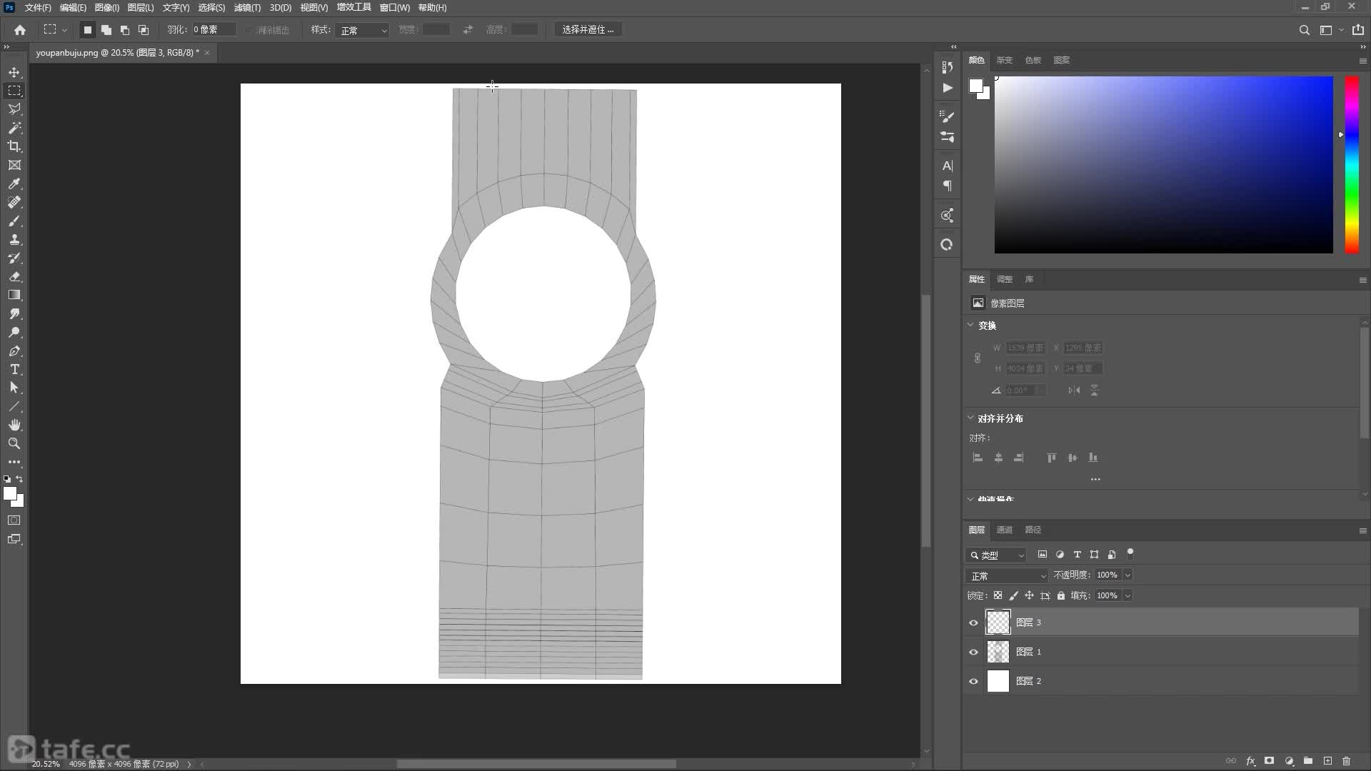
Task: Click the Home icon in options bar
Action: 20,30
